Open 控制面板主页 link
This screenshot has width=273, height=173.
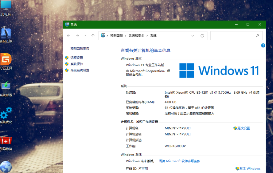(80, 49)
